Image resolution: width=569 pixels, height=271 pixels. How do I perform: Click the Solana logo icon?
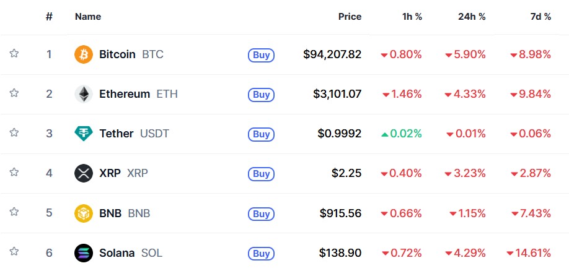[x=83, y=253]
